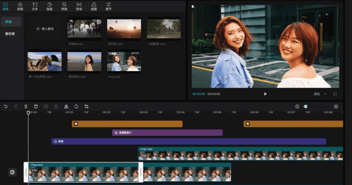Select the street scene video thumbnail

[x=84, y=29]
